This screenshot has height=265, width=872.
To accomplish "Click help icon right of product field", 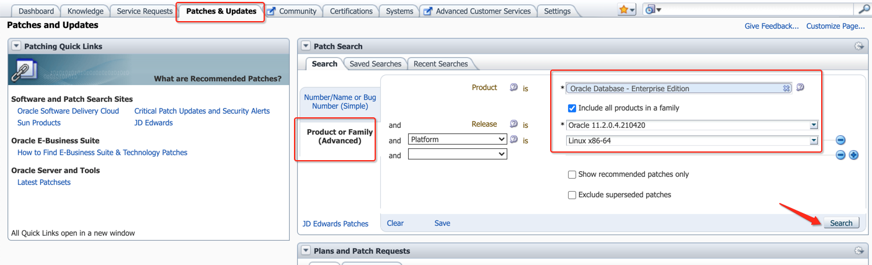I will (x=800, y=88).
